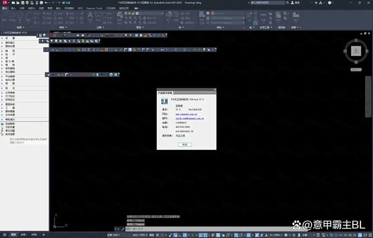This screenshot has width=373, height=238.
Task: Click the Match Properties icon
Action: 202,15
